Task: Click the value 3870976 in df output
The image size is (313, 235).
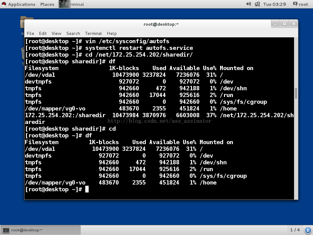Action: pos(154,115)
